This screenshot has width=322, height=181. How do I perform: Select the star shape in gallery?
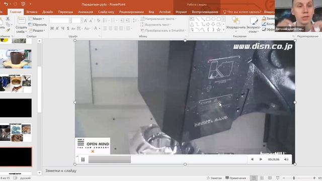[219, 30]
